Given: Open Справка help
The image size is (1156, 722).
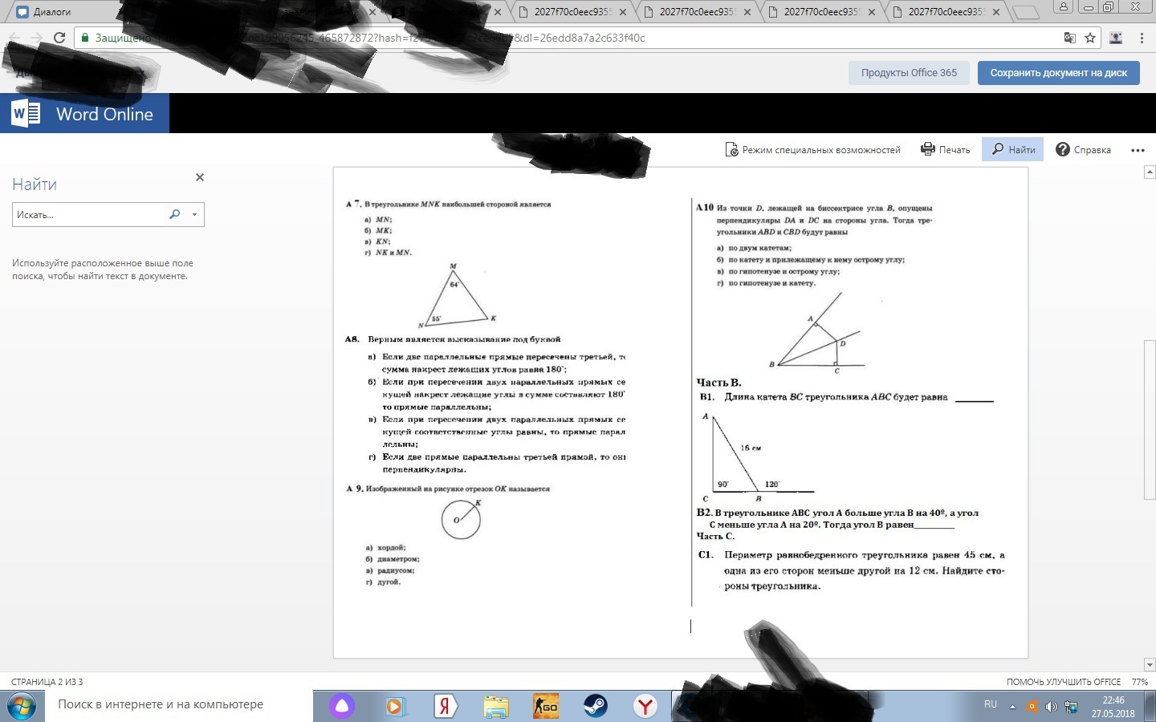Looking at the screenshot, I should click(x=1083, y=149).
